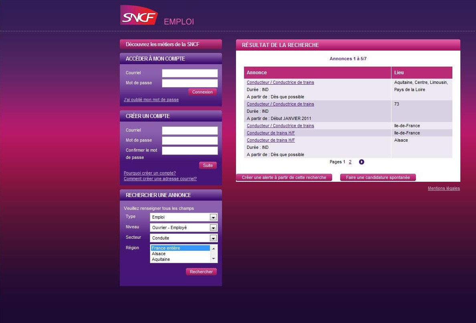Focus the Confirmer le mot de passe field
Screen dimensions: 476x323
(190, 150)
